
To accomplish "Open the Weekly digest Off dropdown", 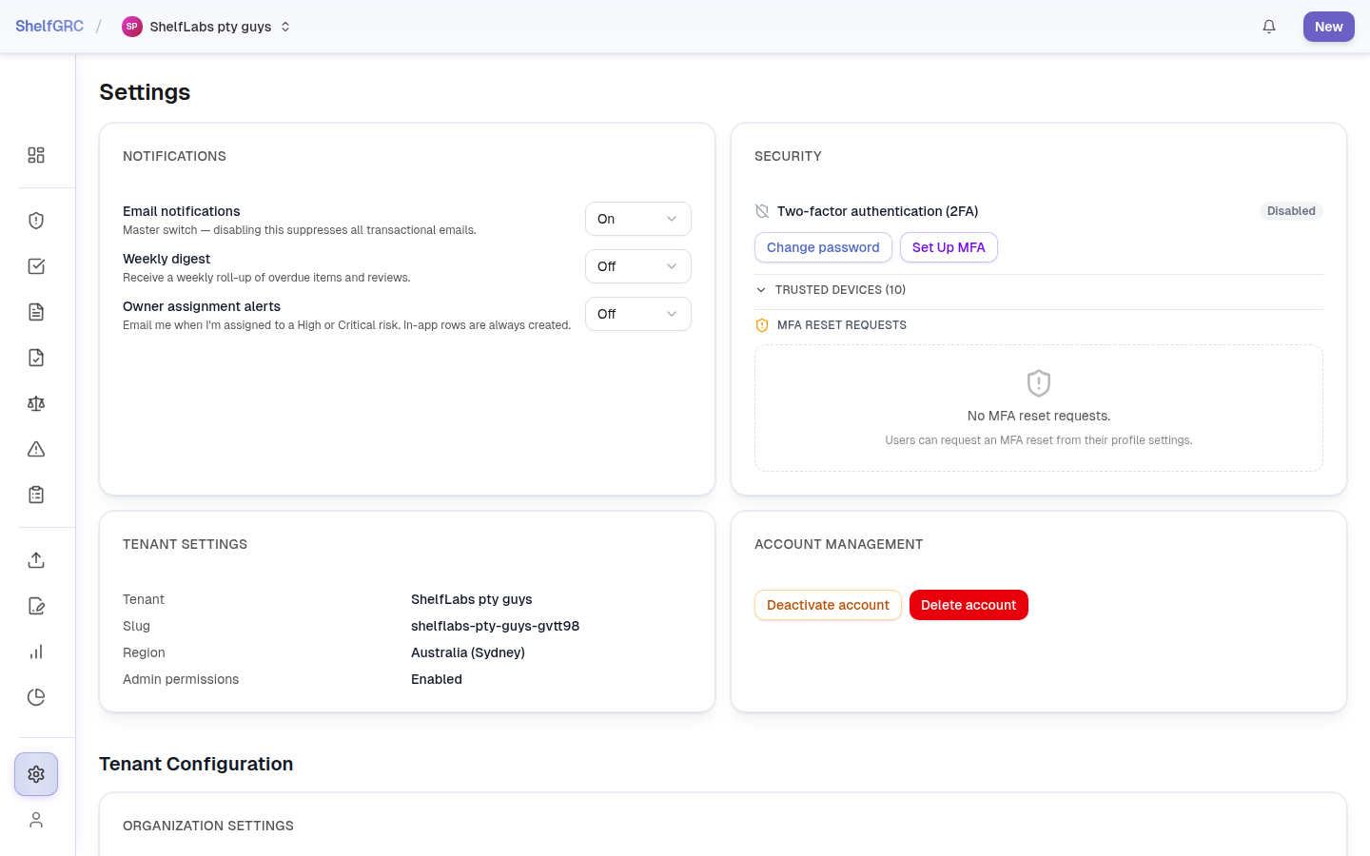I will tap(638, 266).
